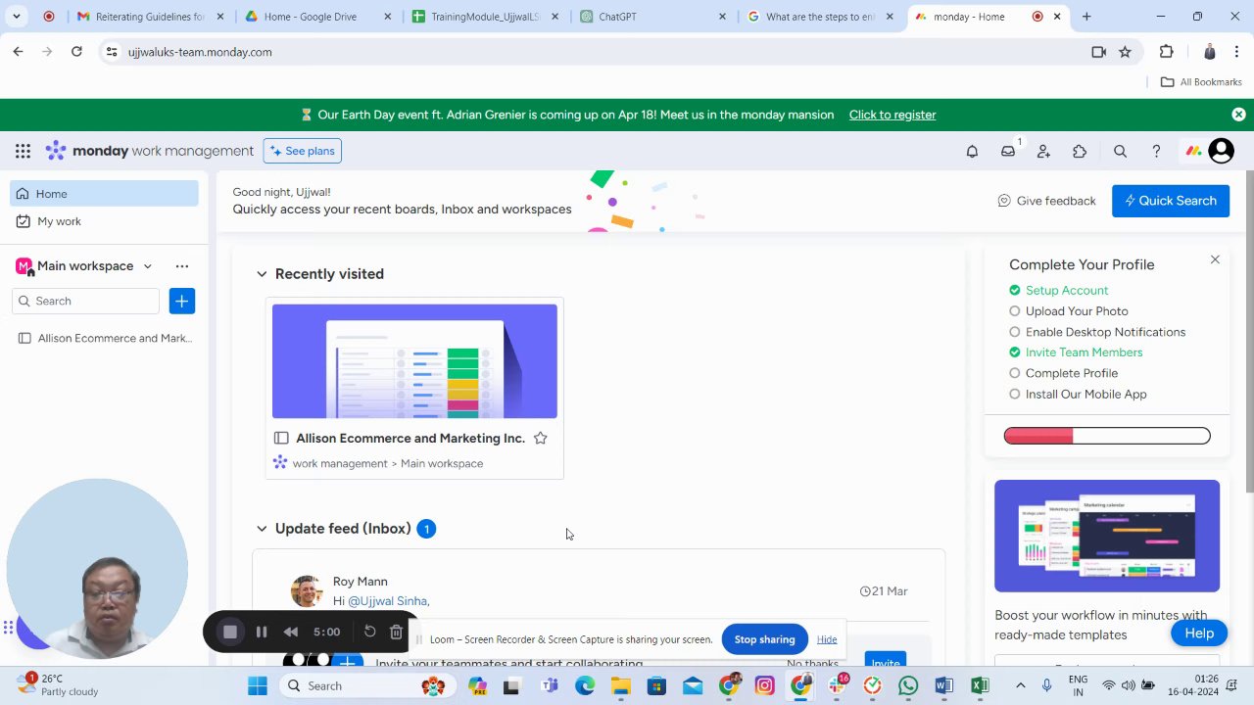Collapse the Recently visited section
The width and height of the screenshot is (1254, 705).
click(262, 274)
